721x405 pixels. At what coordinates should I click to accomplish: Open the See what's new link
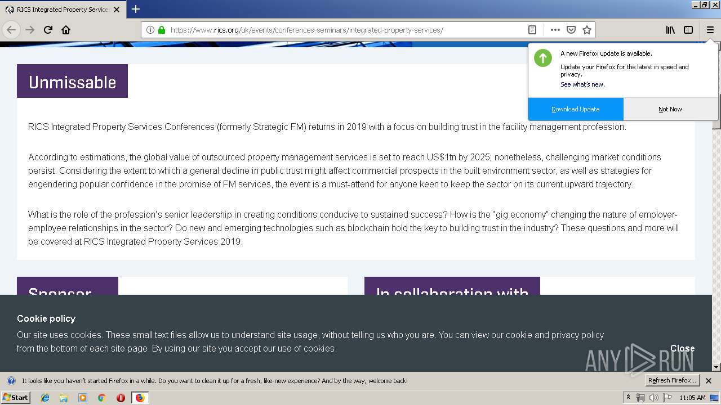tap(582, 84)
